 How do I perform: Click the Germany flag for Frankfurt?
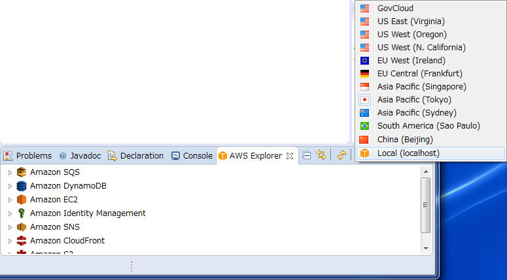tap(365, 74)
